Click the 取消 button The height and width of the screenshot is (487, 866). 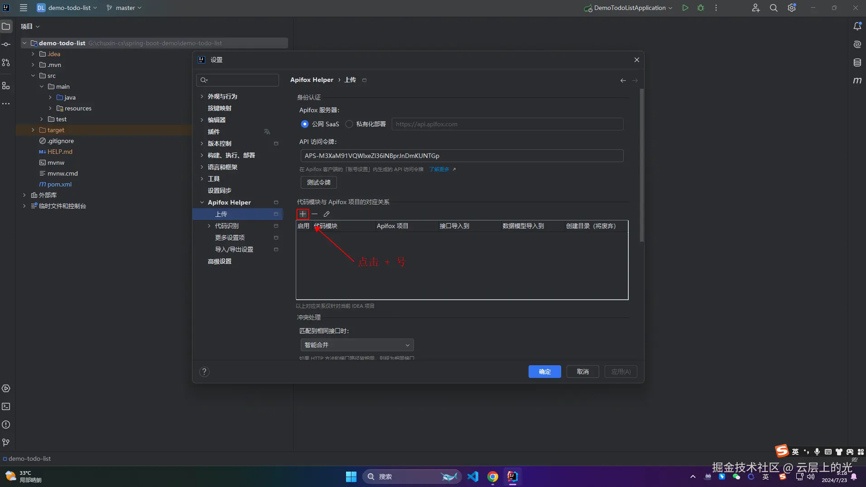(x=582, y=372)
